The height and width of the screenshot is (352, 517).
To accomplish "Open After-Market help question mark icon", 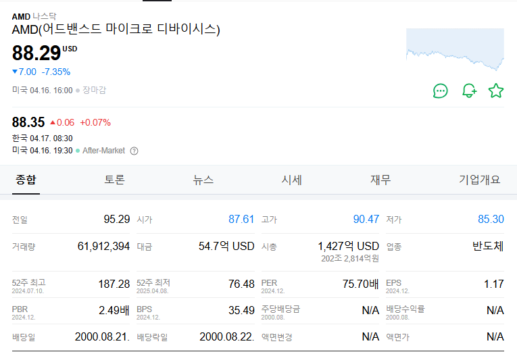I will pos(134,151).
